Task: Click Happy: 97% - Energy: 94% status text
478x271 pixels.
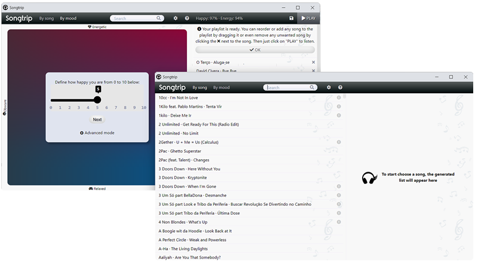Action: point(219,19)
